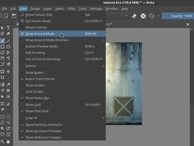Select the Select Shapes arrow tool

[2, 28]
